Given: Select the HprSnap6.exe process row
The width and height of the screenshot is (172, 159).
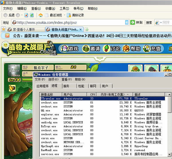Looking at the screenshot, I should pyautogui.click(x=103, y=146).
